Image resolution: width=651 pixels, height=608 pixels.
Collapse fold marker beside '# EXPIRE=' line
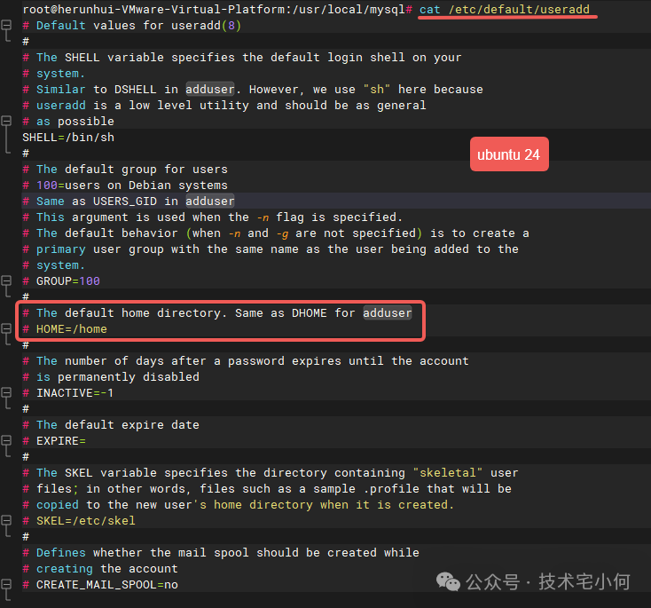point(6,440)
